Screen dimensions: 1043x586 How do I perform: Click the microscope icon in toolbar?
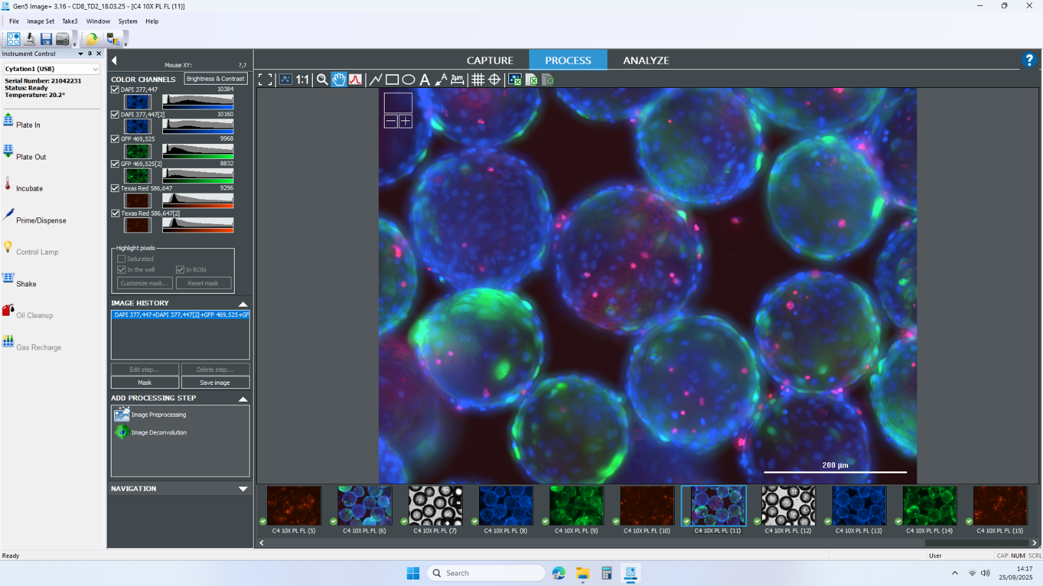coord(29,39)
